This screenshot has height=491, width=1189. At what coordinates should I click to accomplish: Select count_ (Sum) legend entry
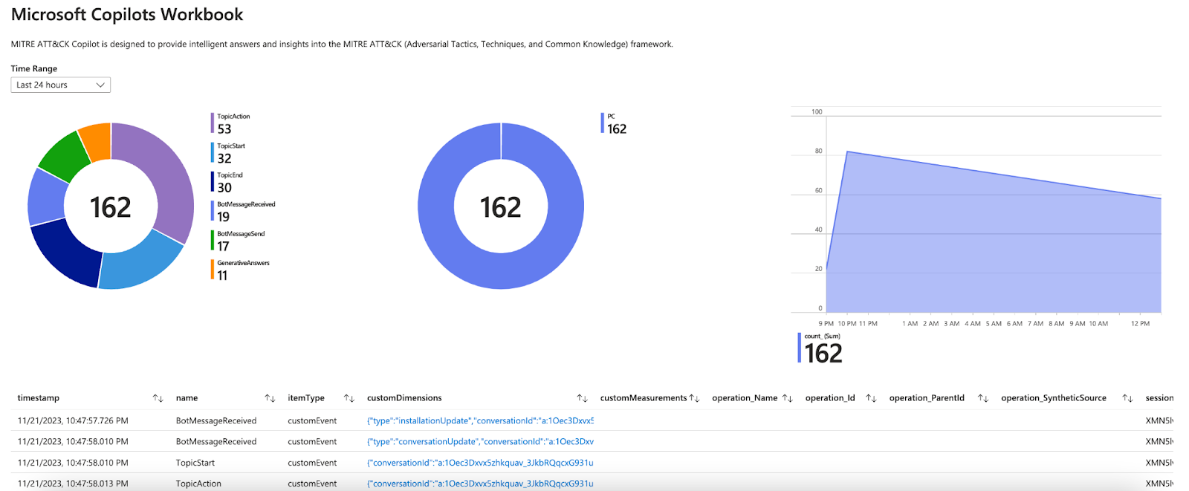pyautogui.click(x=820, y=348)
